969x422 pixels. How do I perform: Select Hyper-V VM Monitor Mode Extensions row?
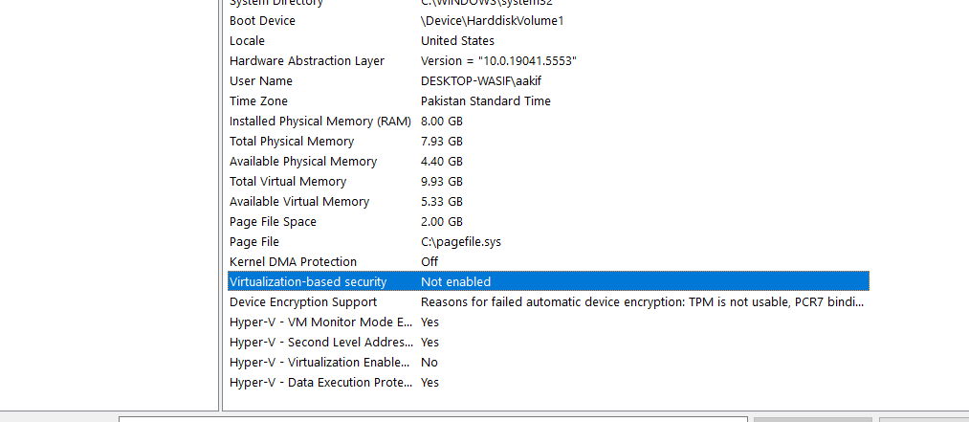(320, 322)
